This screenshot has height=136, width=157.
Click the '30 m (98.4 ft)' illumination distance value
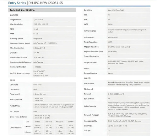38,57
